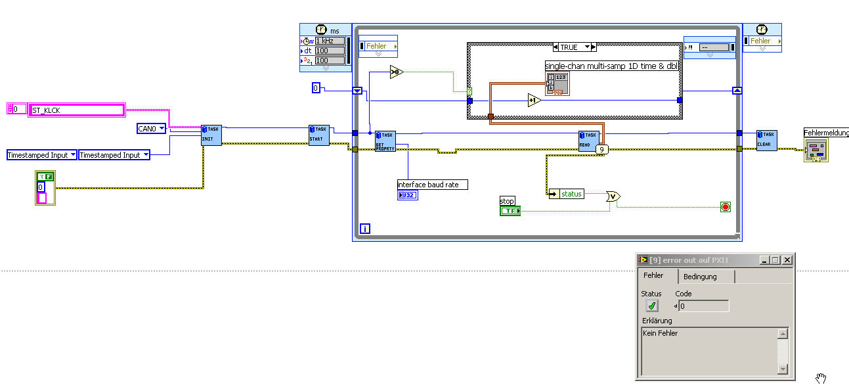Image resolution: width=849 pixels, height=385 pixels.
Task: Open the CAN0 interface dropdown
Action: tap(151, 129)
